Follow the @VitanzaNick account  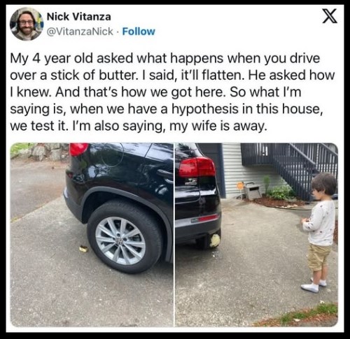point(139,31)
